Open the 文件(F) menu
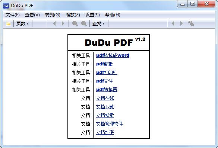This screenshot has height=148, width=218. [13, 15]
